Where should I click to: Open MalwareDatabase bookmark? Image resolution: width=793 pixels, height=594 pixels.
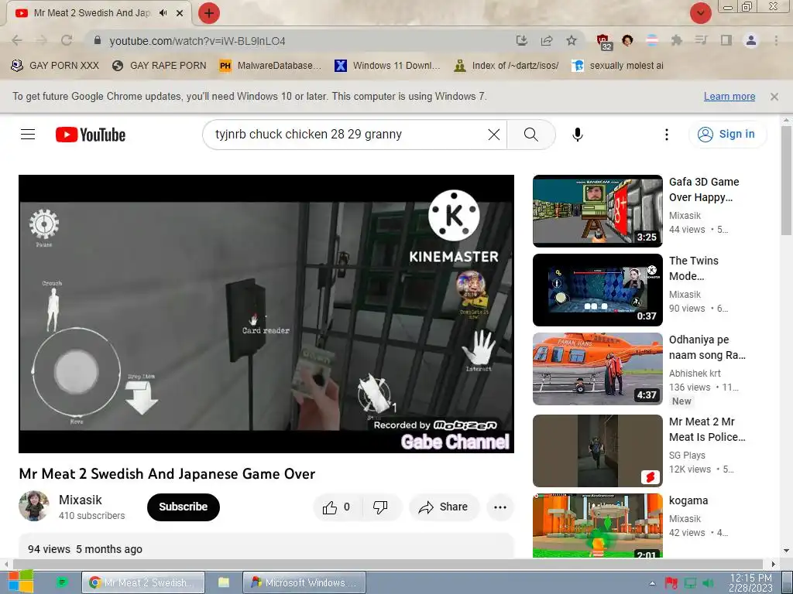[x=270, y=66]
